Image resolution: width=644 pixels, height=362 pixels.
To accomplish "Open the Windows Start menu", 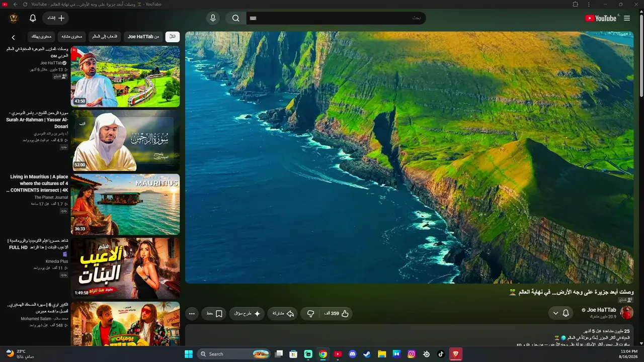I will point(189,354).
